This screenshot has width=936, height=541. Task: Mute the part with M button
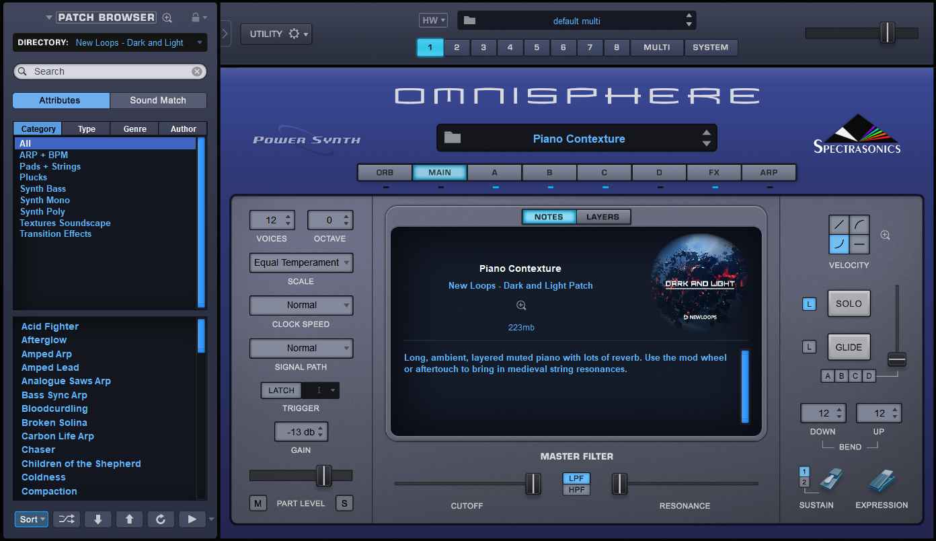258,503
